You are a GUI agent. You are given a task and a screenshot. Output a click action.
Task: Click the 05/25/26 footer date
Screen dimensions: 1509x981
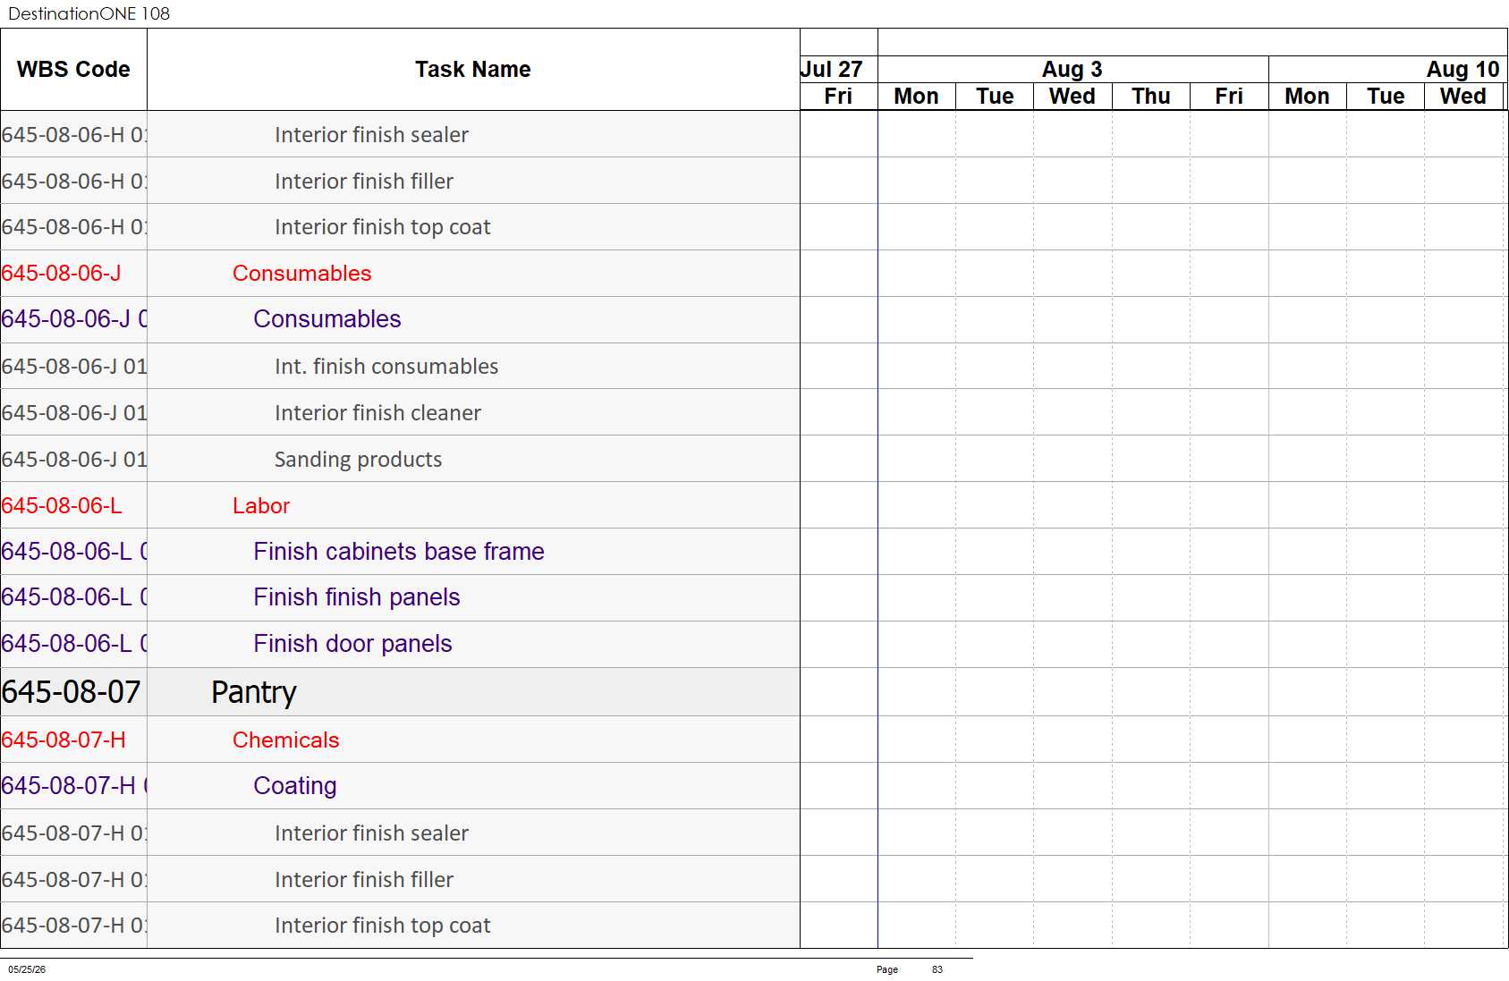(x=27, y=969)
